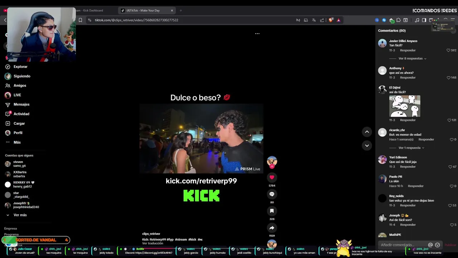The image size is (458, 258).
Task: Open emoji picker in comment box
Action: pos(437,245)
